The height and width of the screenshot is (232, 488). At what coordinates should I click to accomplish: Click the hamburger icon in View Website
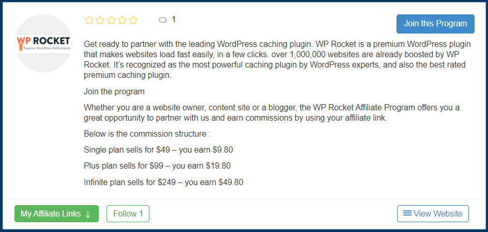[x=407, y=213]
